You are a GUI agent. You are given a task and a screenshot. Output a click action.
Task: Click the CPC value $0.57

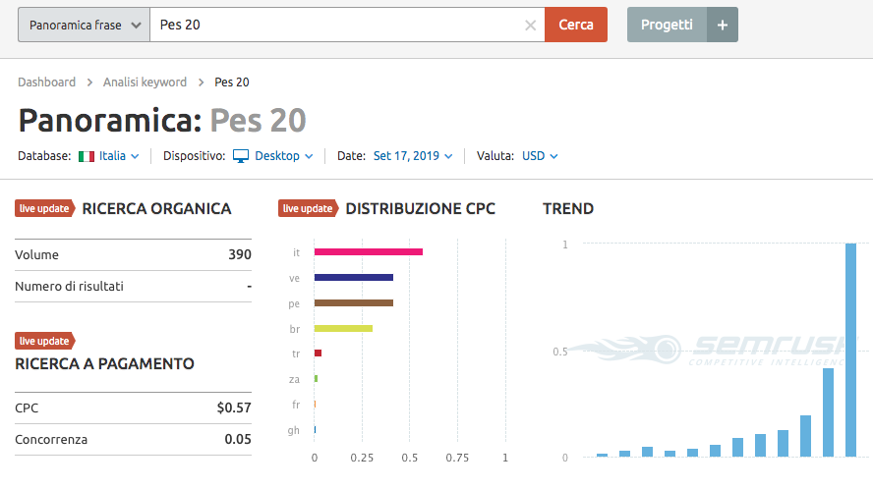tap(234, 407)
